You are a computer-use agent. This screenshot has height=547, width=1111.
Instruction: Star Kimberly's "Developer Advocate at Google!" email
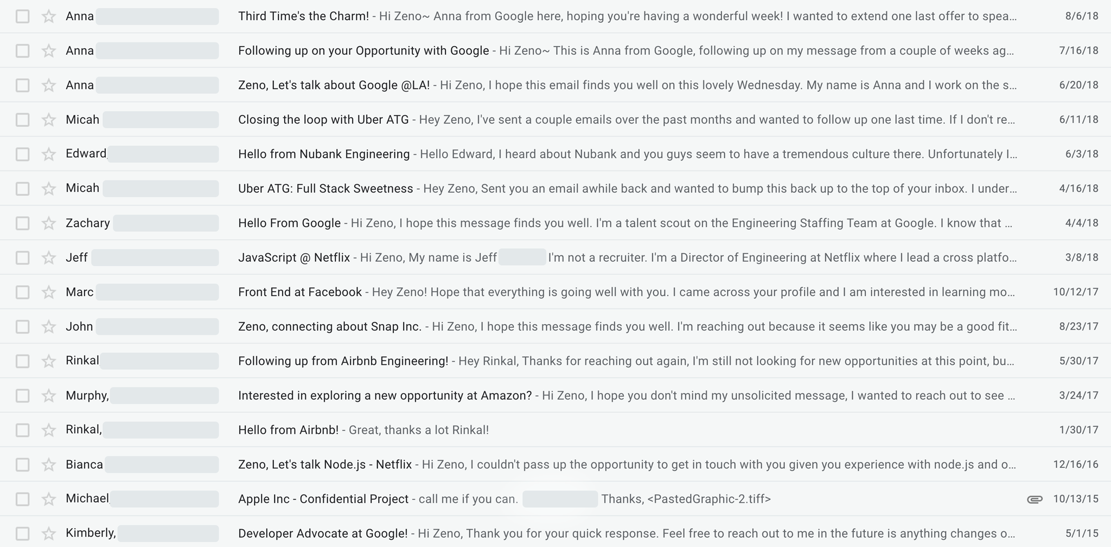(48, 533)
